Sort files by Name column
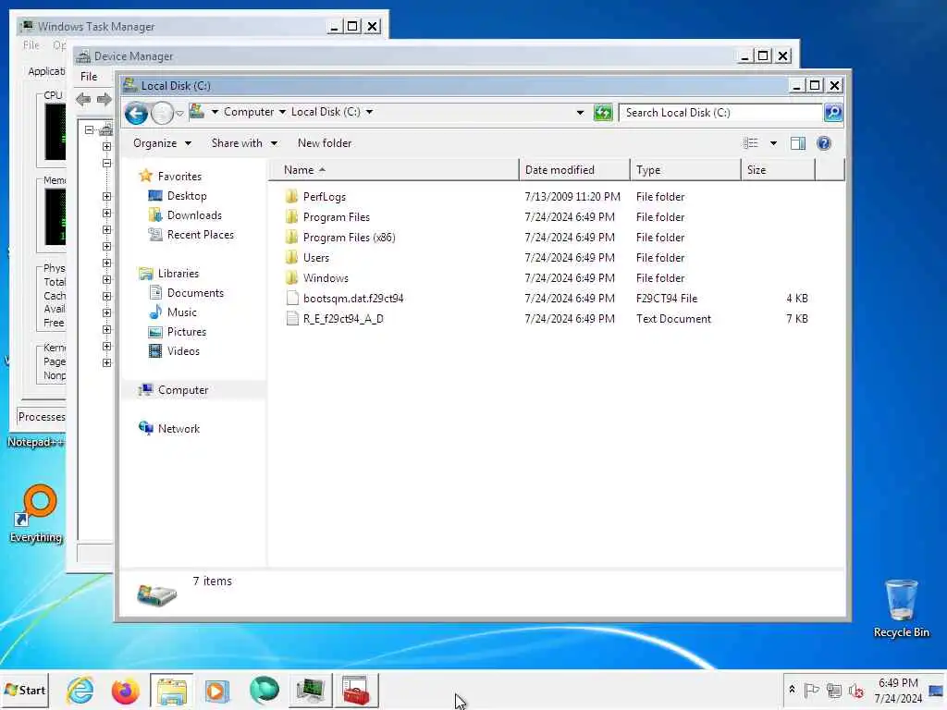Image resolution: width=947 pixels, height=710 pixels. pos(393,170)
